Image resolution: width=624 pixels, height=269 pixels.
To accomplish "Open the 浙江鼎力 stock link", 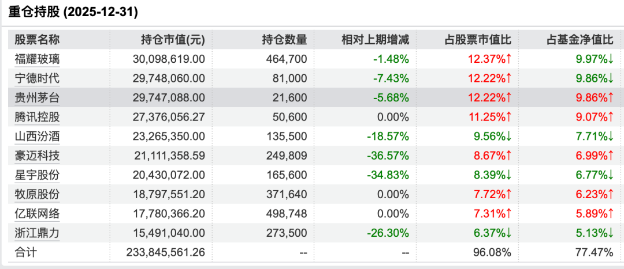I will coord(37,233).
